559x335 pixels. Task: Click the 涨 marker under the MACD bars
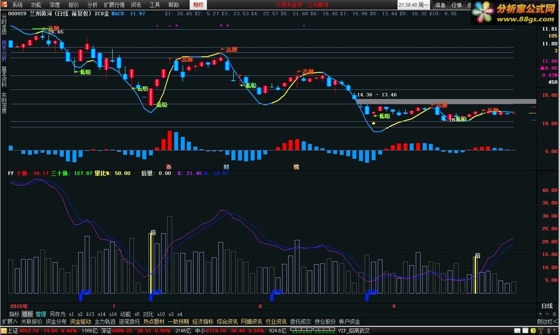click(169, 167)
